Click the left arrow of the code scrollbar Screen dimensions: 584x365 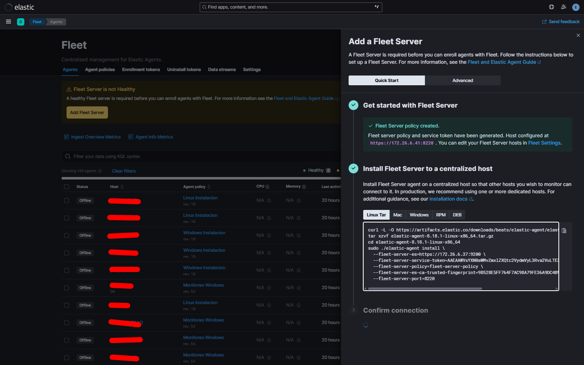[365, 289]
